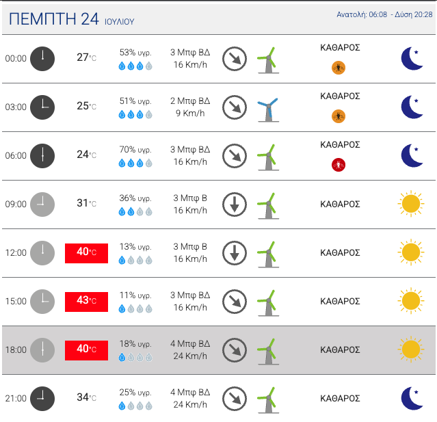Click the blue windmill icon at 03:00
Screen dimensions: 437x422
click(267, 107)
